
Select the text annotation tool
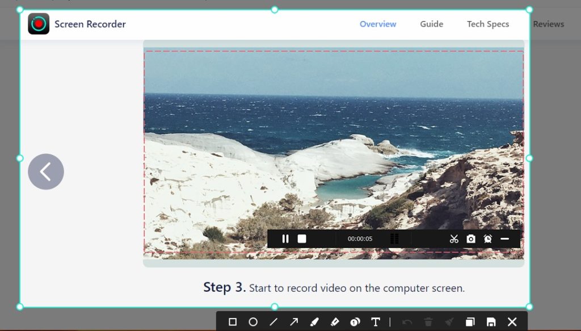click(x=375, y=321)
